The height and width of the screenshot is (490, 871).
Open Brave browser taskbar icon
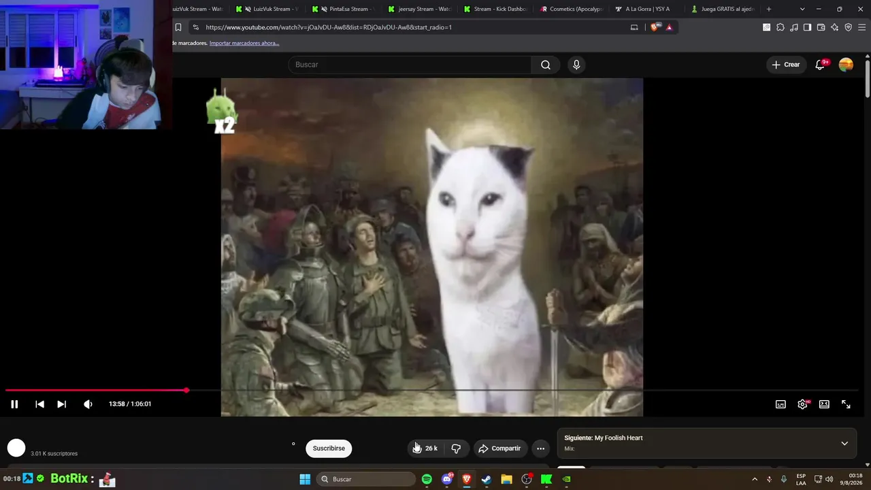pyautogui.click(x=467, y=479)
